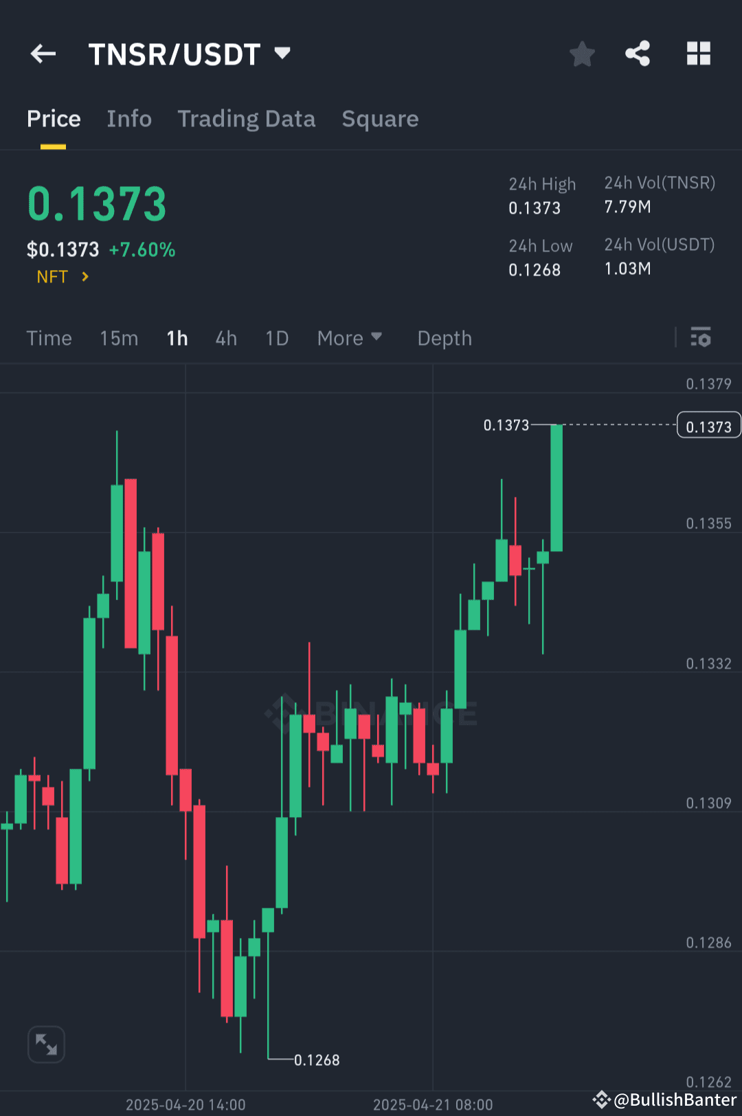The image size is (742, 1116).
Task: Open chart indicator settings icon
Action: (x=701, y=338)
